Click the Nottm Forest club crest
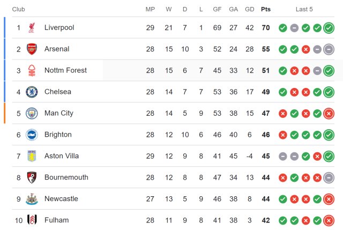The height and width of the screenshot is (230, 343). click(x=32, y=70)
